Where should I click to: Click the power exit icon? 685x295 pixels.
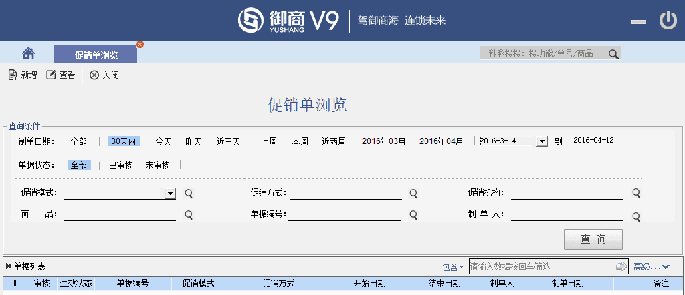(x=668, y=21)
